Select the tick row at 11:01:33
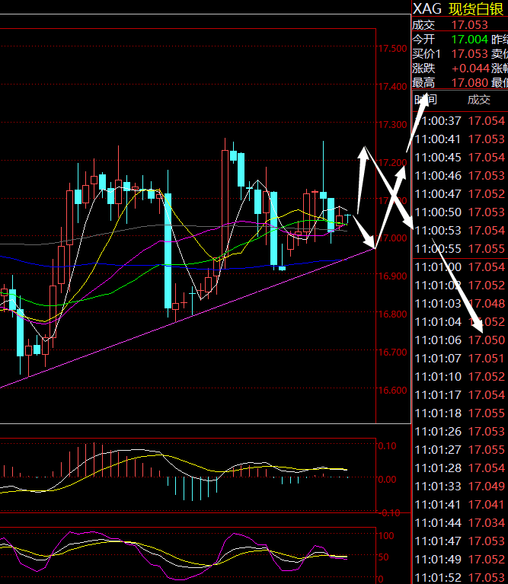Viewport: 508px width, 584px height. point(460,486)
